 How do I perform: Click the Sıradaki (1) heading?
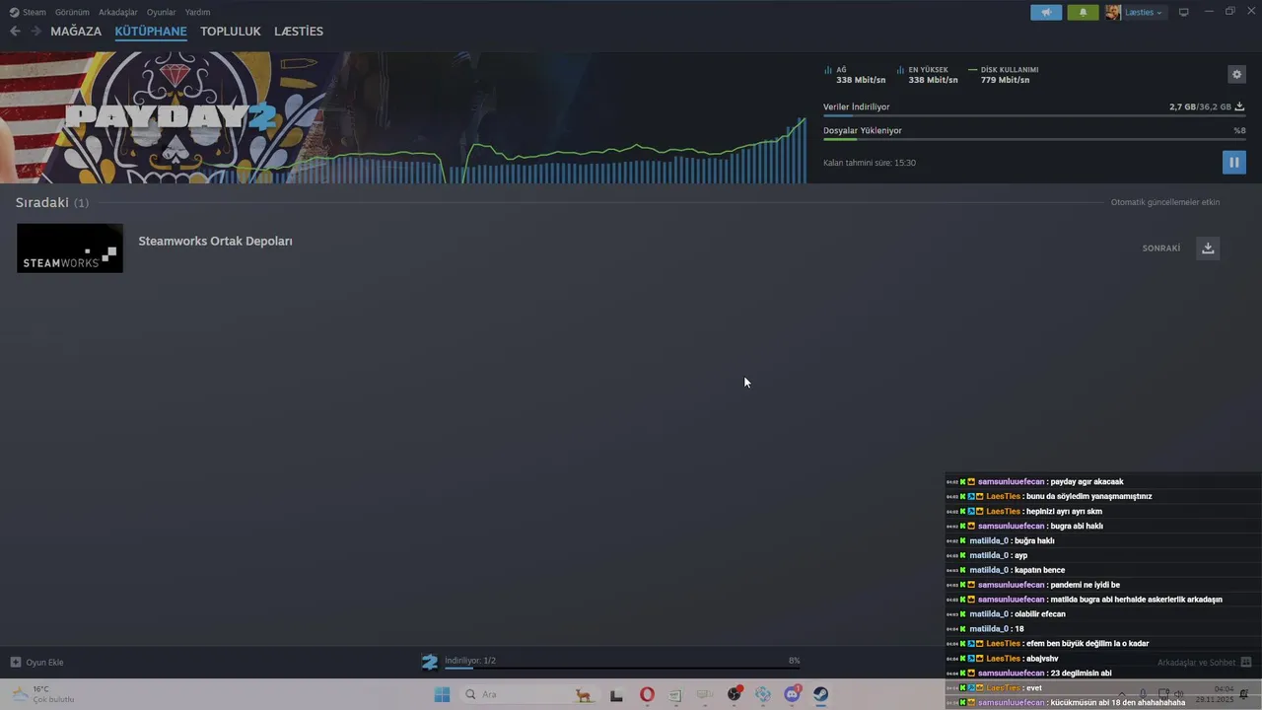coord(52,202)
